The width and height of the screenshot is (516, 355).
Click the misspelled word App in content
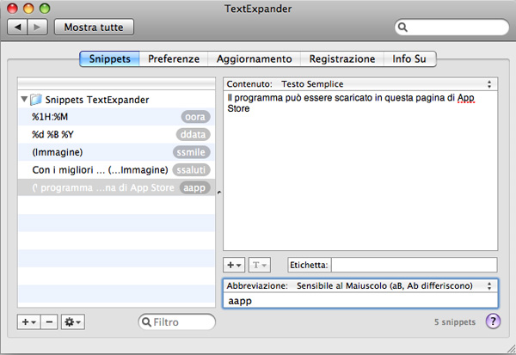pos(465,98)
